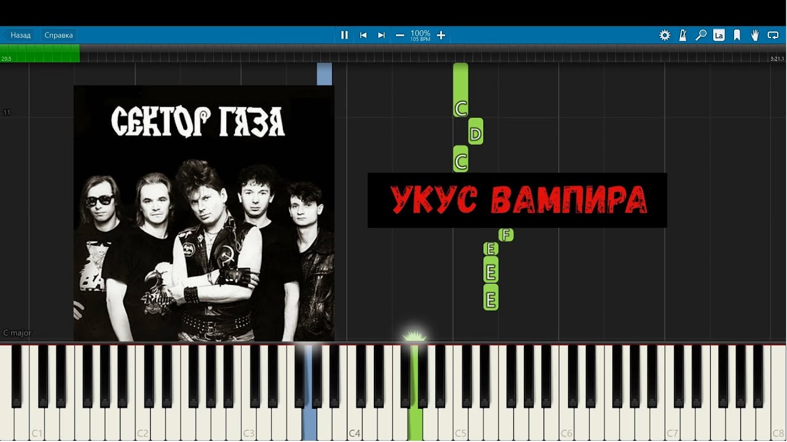Viewport: 787px width, 442px height.
Task: Open the Справка help button
Action: click(58, 35)
